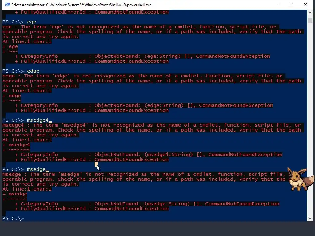Click the 'PS C:\> msedge4' command line
315x236 pixels.
tap(26, 120)
